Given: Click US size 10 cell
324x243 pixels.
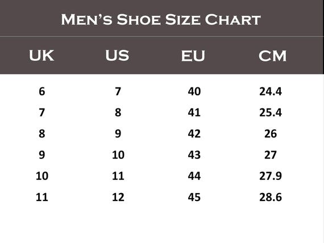Looking at the screenshot, I should (x=118, y=155).
